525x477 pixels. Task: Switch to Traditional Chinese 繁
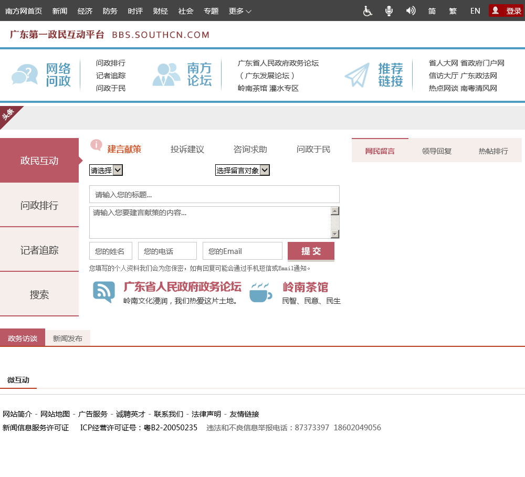tap(453, 11)
